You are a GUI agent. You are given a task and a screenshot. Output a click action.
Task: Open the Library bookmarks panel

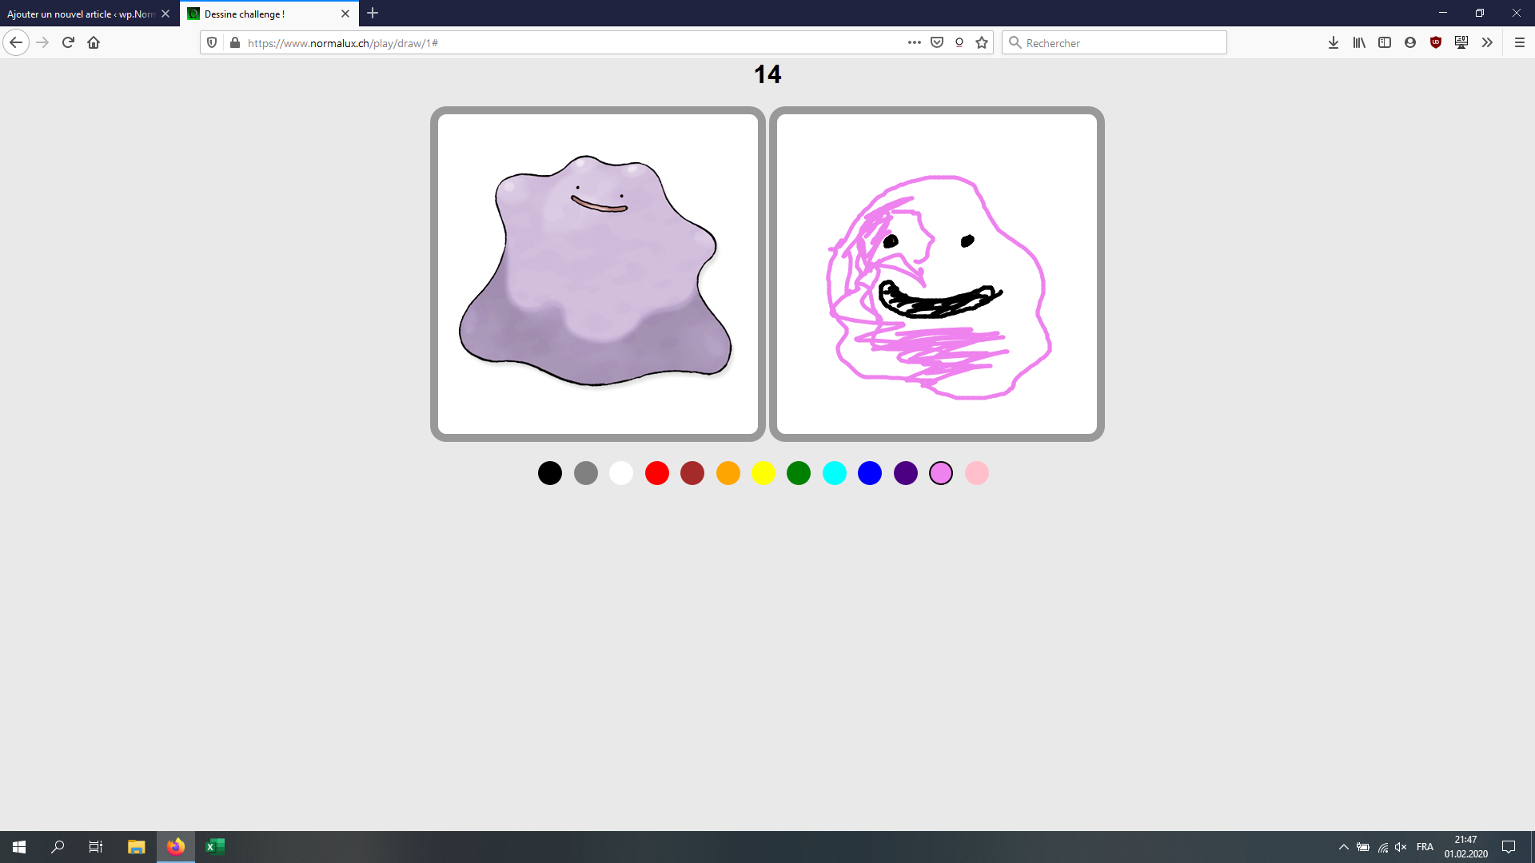[x=1359, y=42]
